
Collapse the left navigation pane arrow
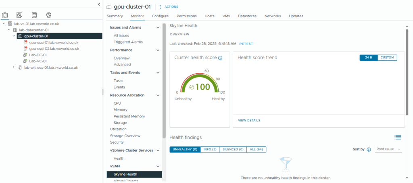tap(99, 4)
